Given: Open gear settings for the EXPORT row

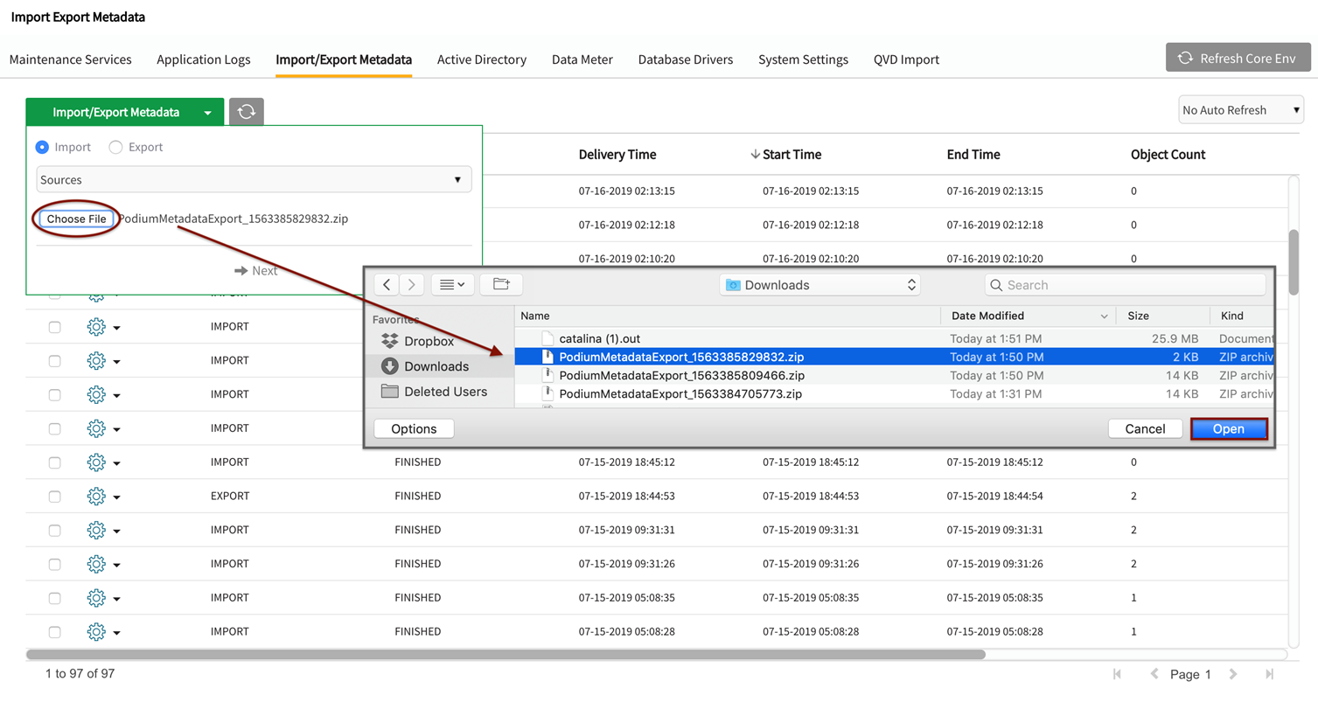Looking at the screenshot, I should click(x=96, y=496).
